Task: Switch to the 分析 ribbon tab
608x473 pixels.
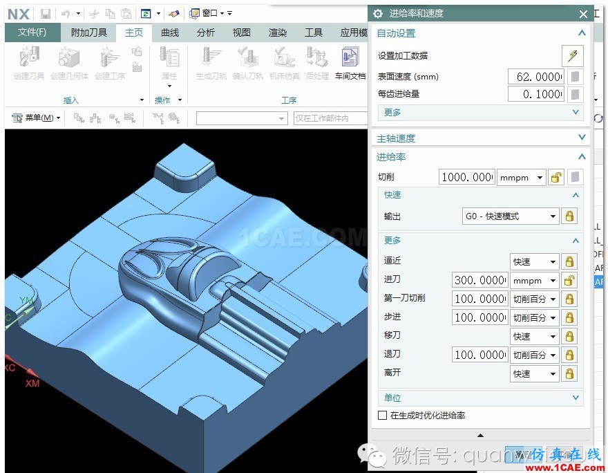Action: click(x=205, y=33)
